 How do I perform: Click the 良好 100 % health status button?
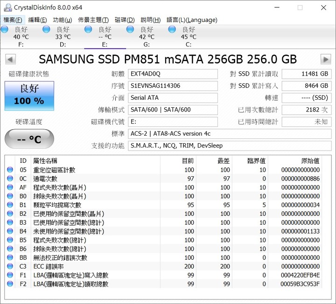(x=29, y=96)
